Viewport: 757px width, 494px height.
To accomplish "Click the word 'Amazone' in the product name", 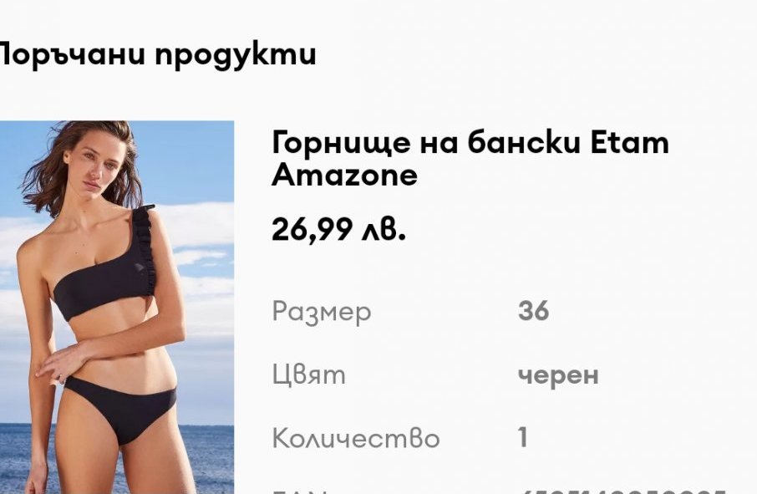I will pos(345,175).
